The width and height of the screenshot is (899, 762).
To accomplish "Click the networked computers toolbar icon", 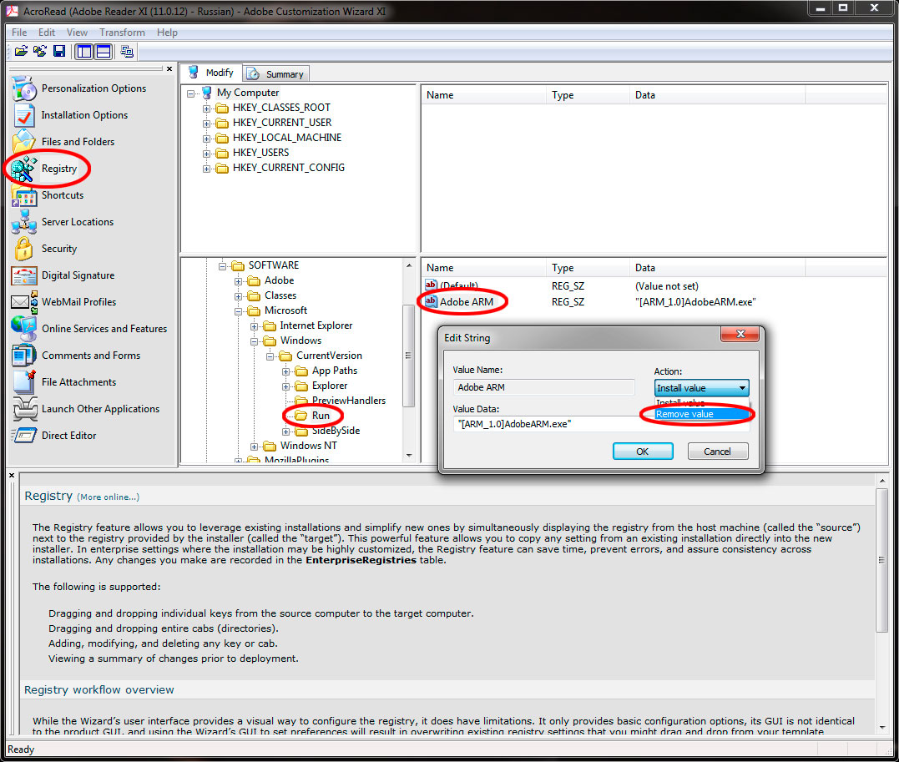I will [127, 52].
